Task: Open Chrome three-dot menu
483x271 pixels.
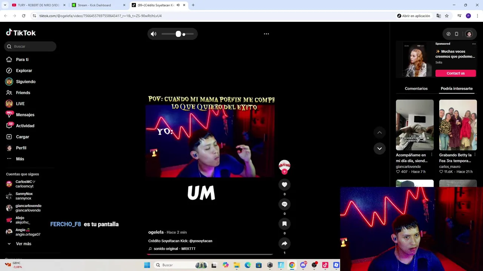Action: (x=477, y=16)
